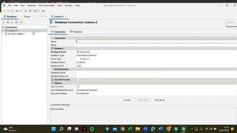Click the Name input field
Viewport: 237px width, 133px height.
click(156, 41)
